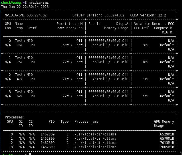Click the nvidia-smi command on the prompt line

(x=37, y=2)
